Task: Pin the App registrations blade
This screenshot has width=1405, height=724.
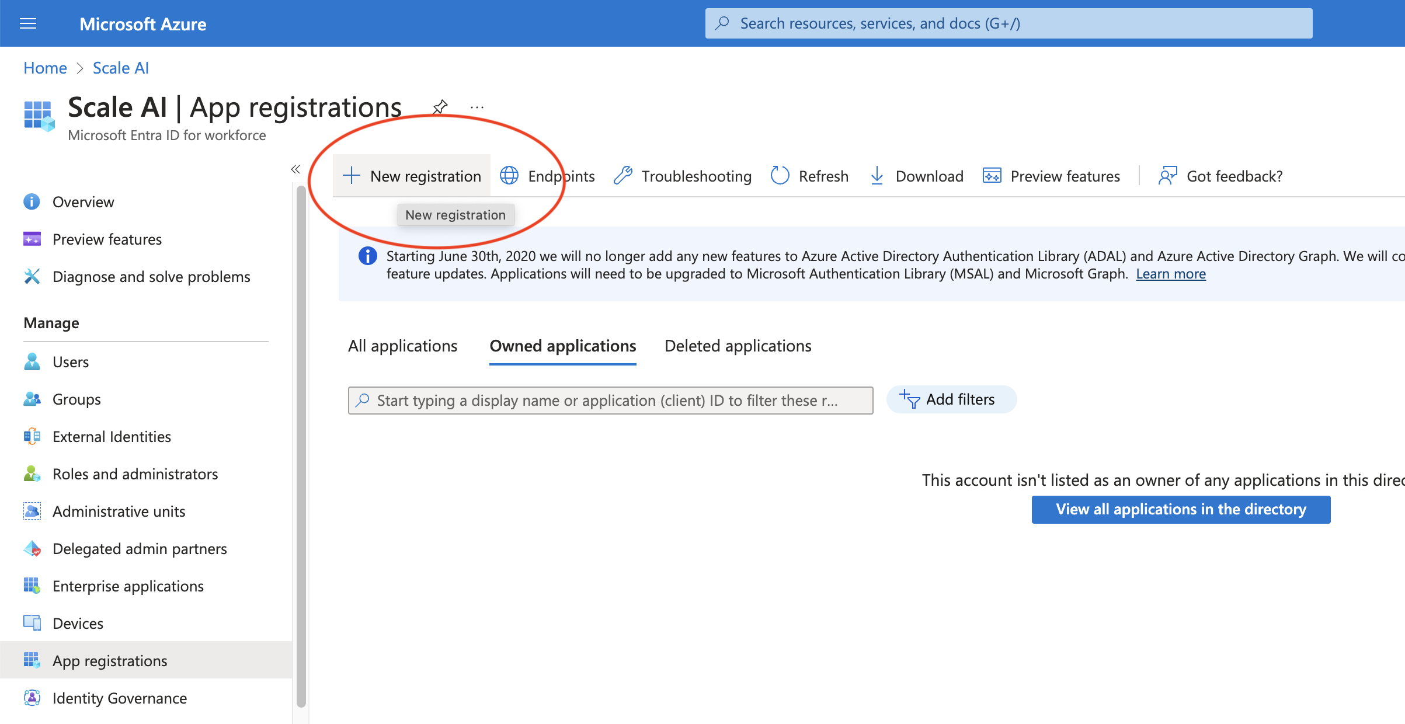Action: (440, 107)
